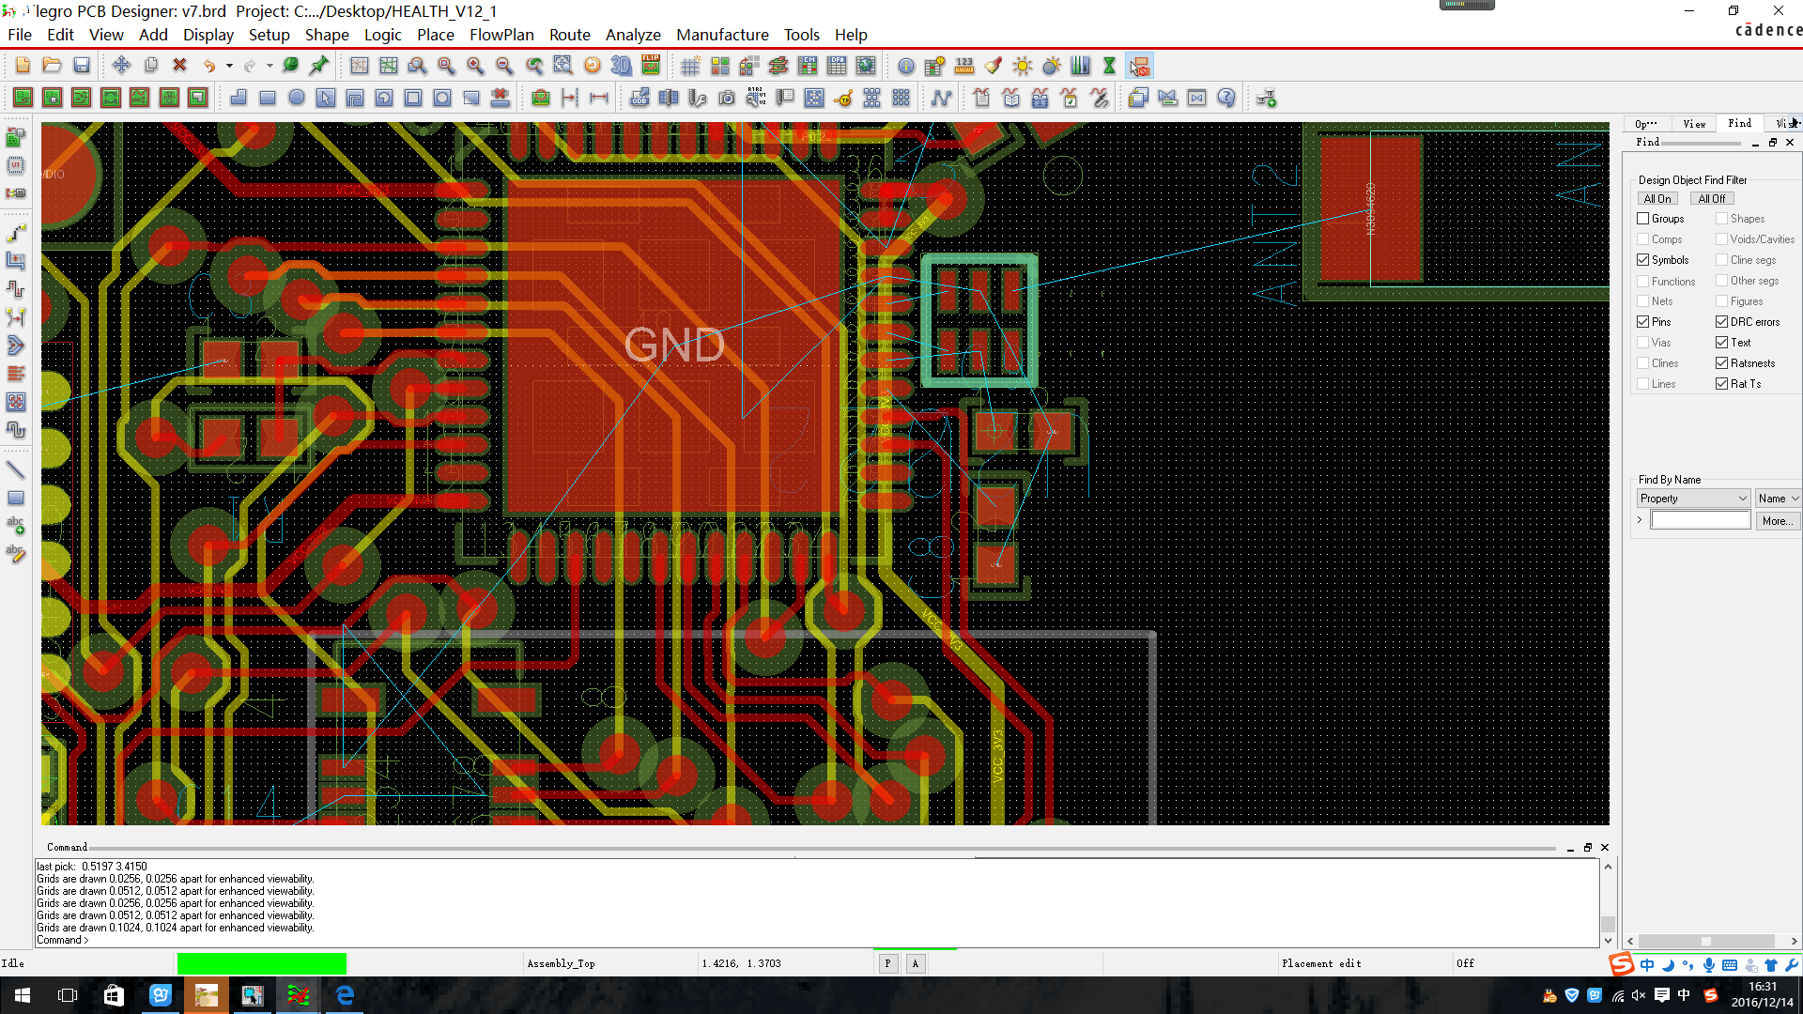Expand the undo history dropdown arrow
The width and height of the screenshot is (1803, 1014).
[x=229, y=67]
